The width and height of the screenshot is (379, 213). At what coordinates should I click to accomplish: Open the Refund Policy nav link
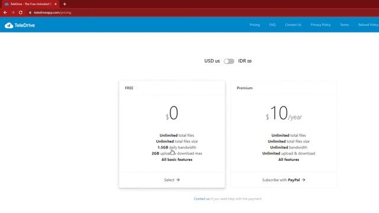tap(368, 25)
